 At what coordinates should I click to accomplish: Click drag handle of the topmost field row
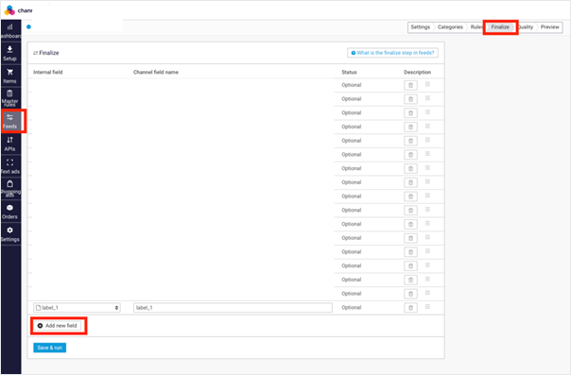pyautogui.click(x=427, y=84)
